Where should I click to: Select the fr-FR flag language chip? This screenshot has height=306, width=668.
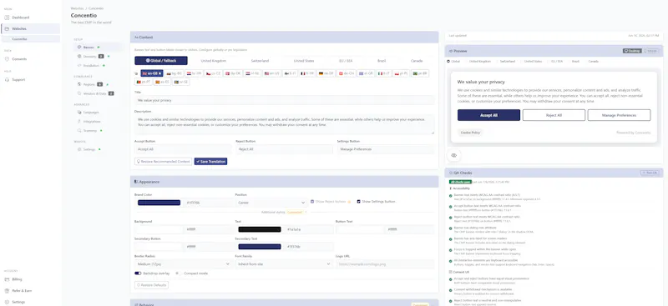click(x=308, y=73)
